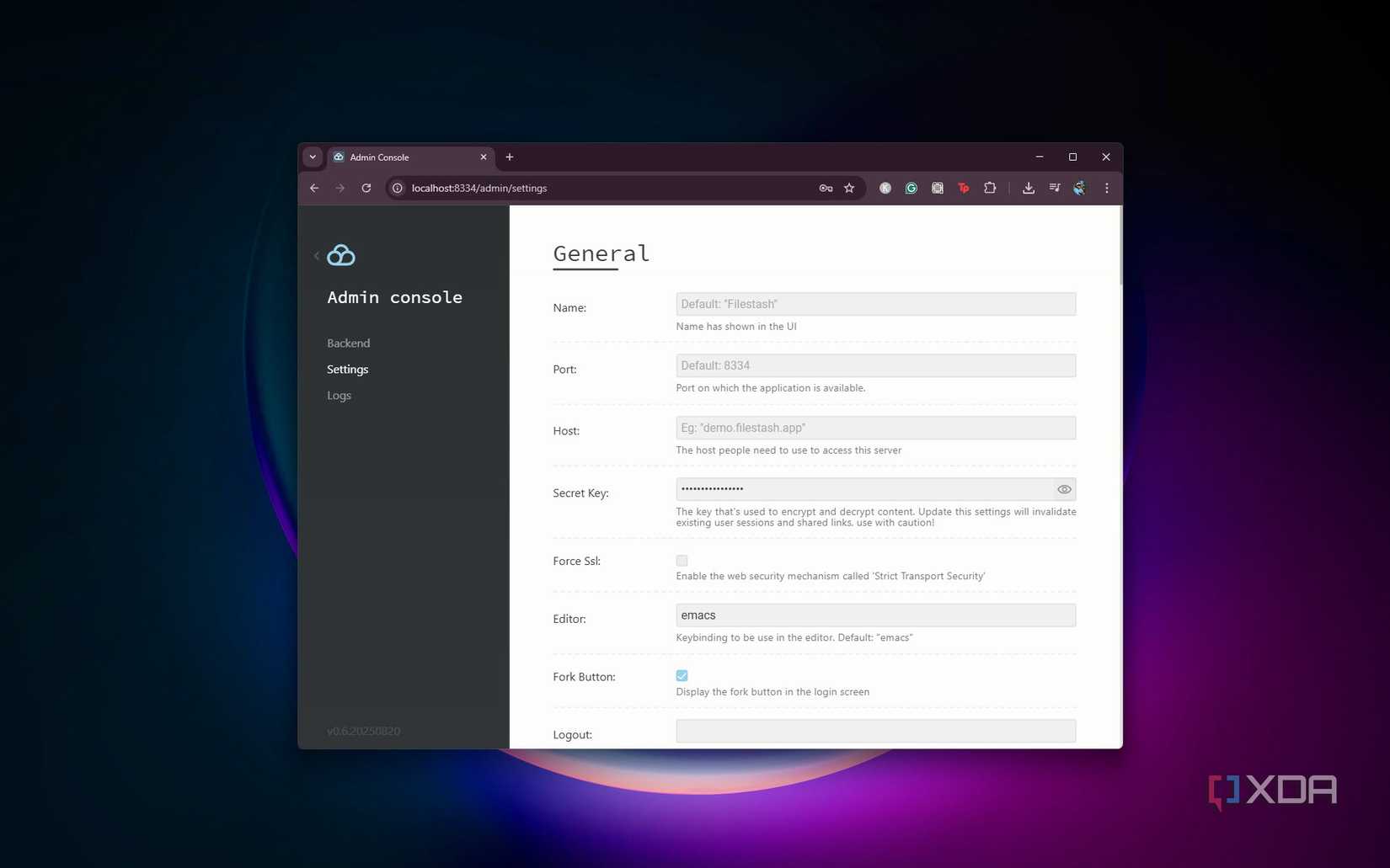The image size is (1390, 868).
Task: Open the Settings navigation link
Action: point(347,369)
